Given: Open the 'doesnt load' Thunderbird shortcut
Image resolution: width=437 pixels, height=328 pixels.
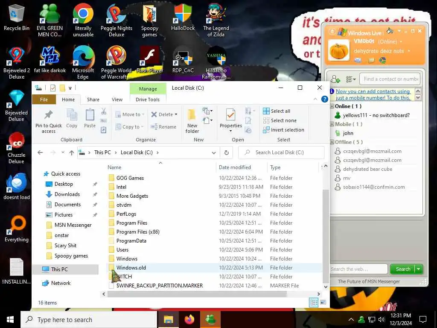Looking at the screenshot, I should (17, 186).
